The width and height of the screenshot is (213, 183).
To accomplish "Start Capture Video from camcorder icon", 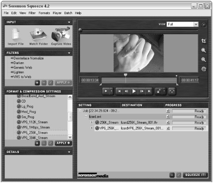I will pyautogui.click(x=61, y=34).
